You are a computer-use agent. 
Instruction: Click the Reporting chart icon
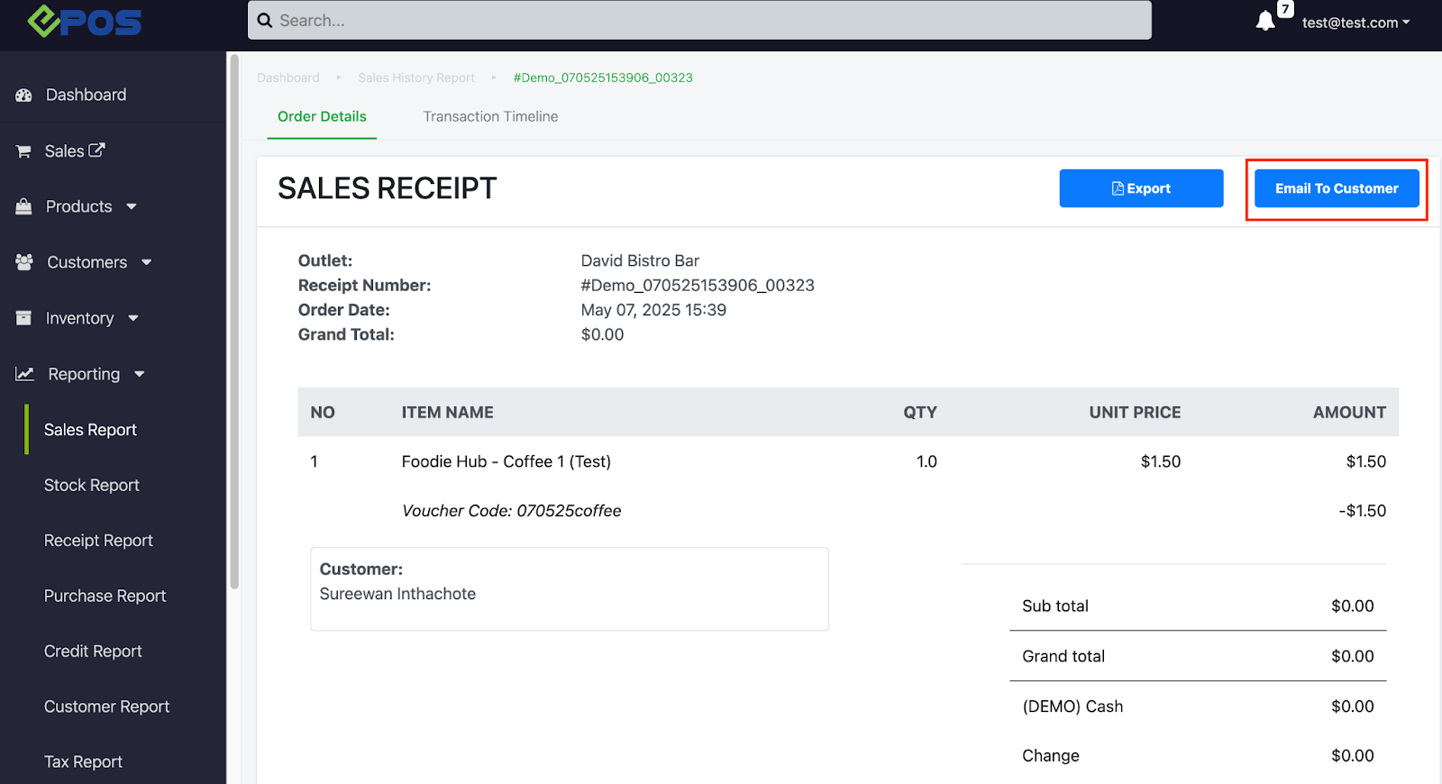25,374
